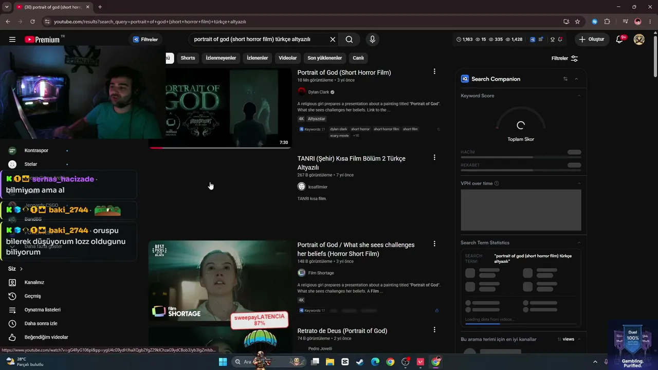Start voice search with microphone icon
This screenshot has width=658, height=370.
pyautogui.click(x=372, y=40)
